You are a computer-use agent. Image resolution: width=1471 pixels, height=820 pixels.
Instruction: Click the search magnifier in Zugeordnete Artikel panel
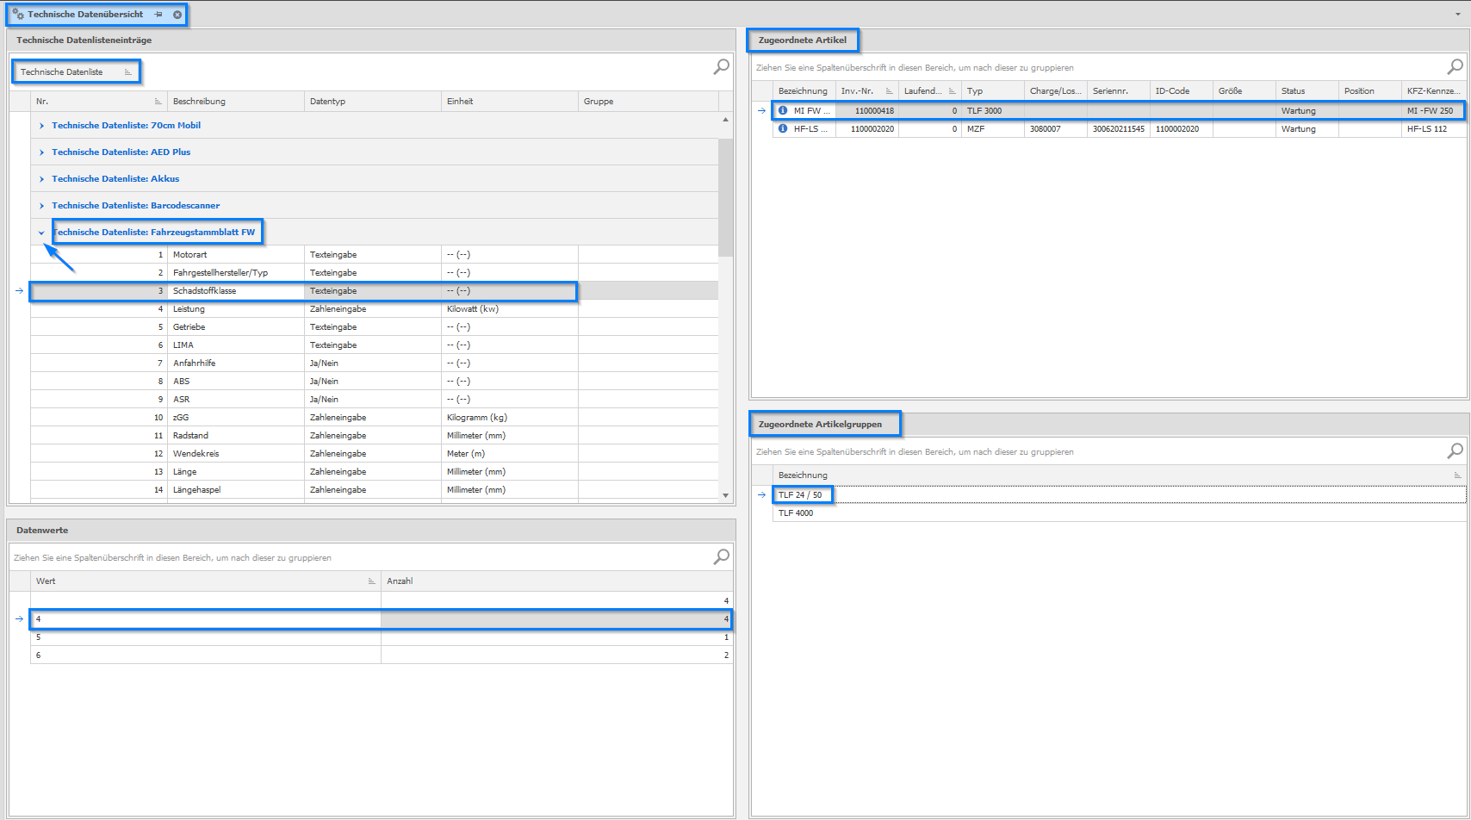click(1455, 66)
